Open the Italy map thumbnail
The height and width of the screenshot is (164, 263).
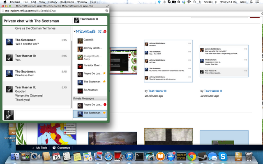pos(57,134)
